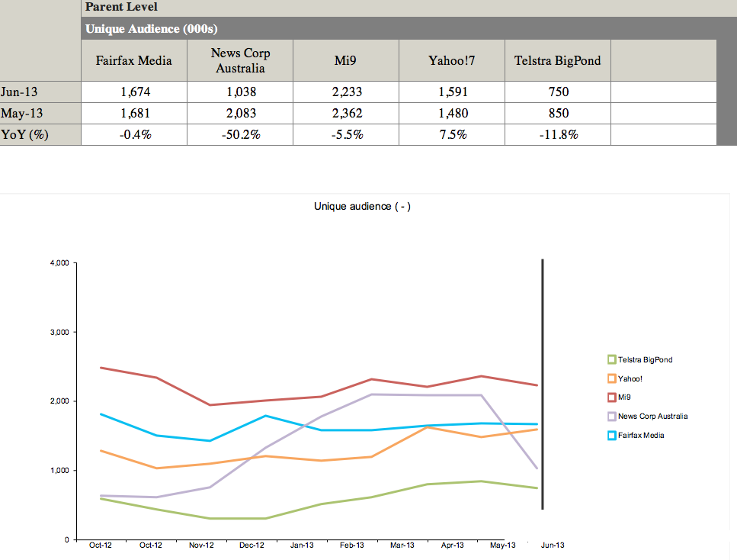Click the Feb-13 x-axis label
737x560 pixels.
click(x=352, y=546)
